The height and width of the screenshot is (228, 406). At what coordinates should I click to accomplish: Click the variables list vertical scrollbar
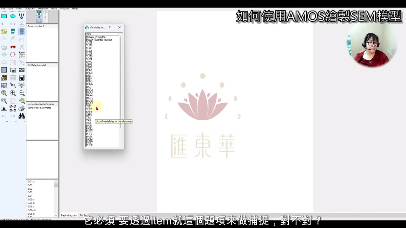[x=121, y=82]
